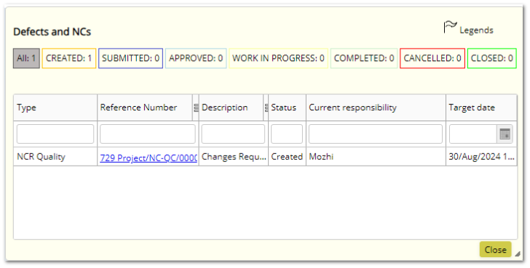
Task: Focus the Target date filter field
Action: pos(473,134)
